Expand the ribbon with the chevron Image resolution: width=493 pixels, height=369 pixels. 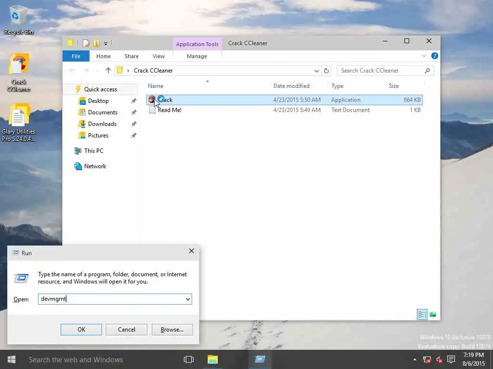point(424,56)
